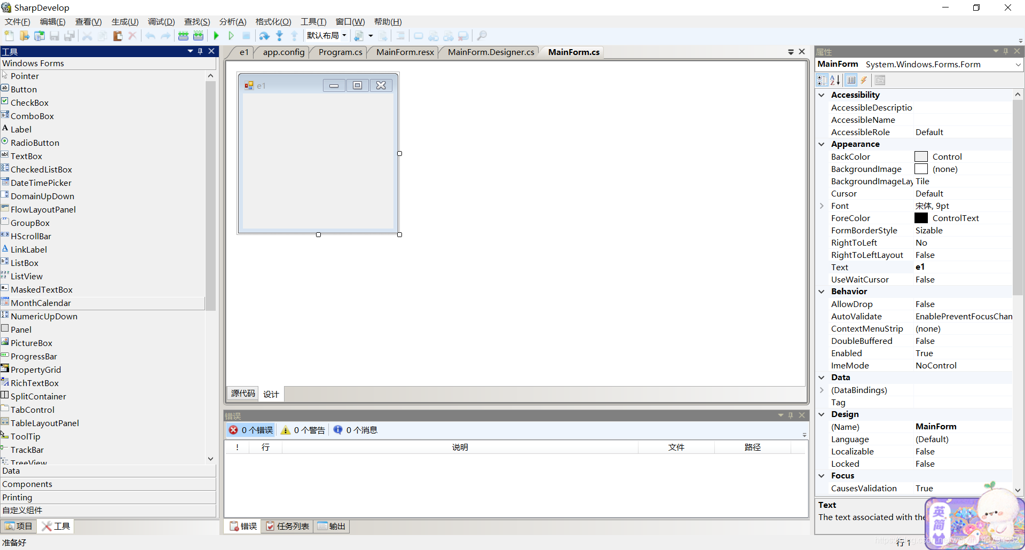Expand the Font property row
Viewport: 1025px width, 550px height.
pyautogui.click(x=822, y=206)
